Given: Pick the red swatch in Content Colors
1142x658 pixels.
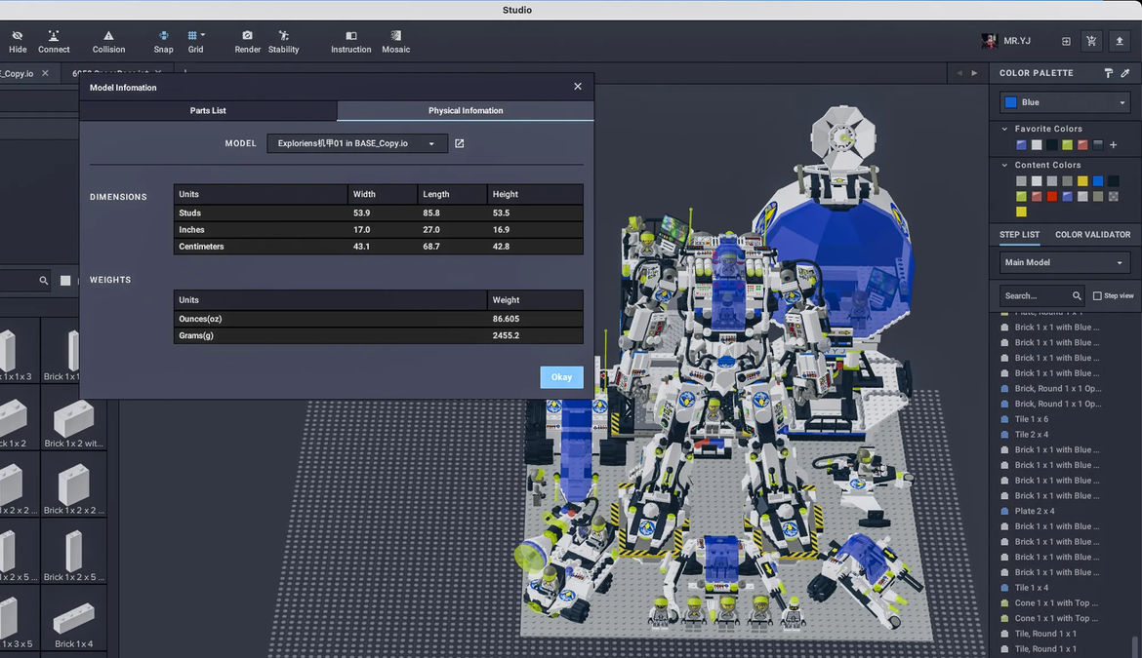Looking at the screenshot, I should pyautogui.click(x=1051, y=196).
